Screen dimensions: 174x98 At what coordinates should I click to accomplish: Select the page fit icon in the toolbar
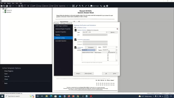pyautogui.click(x=73, y=6)
